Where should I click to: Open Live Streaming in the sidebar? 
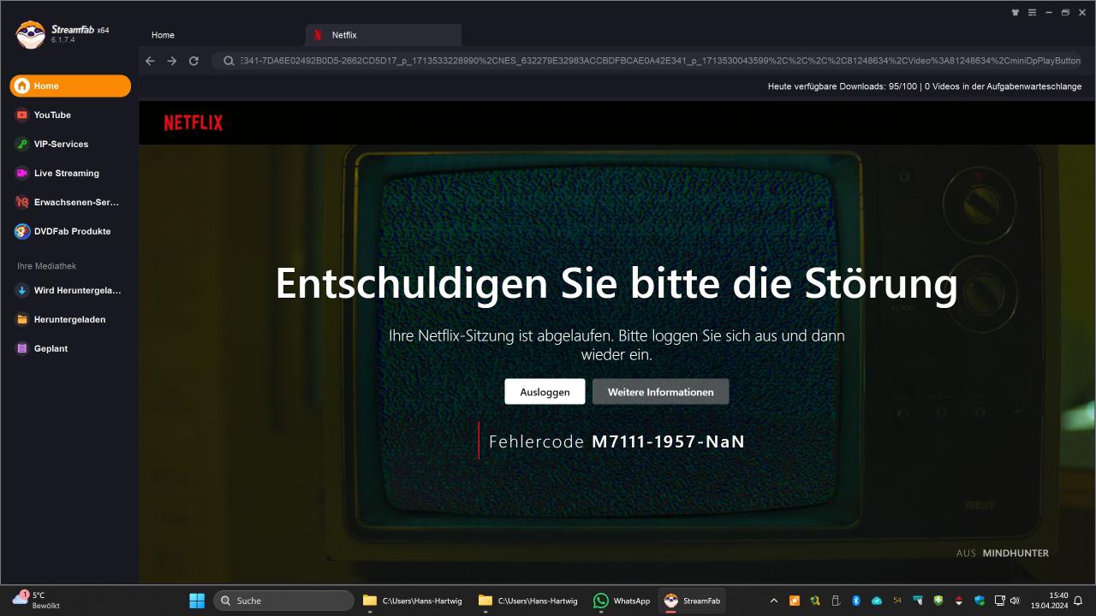[x=70, y=173]
